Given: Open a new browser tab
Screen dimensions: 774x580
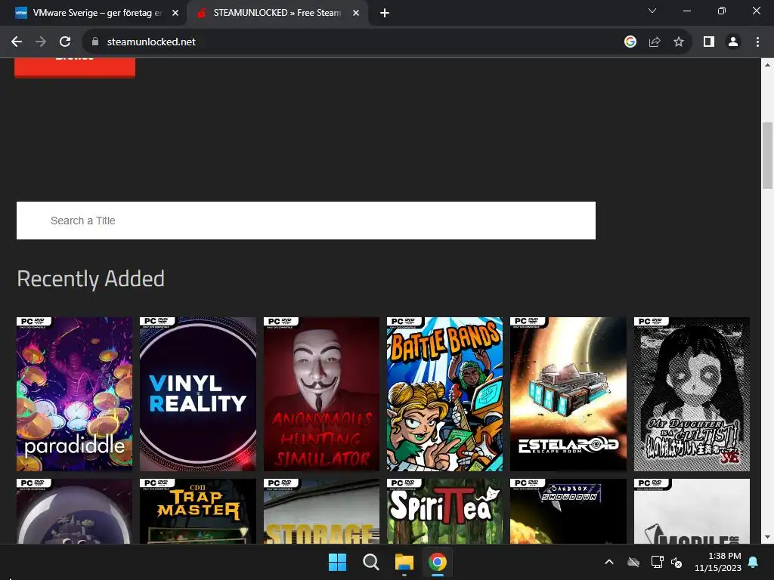Looking at the screenshot, I should [385, 14].
